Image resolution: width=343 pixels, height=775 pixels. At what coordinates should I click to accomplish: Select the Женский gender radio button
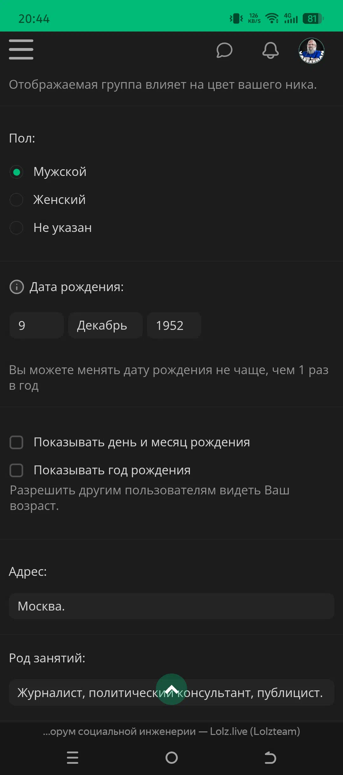[17, 200]
